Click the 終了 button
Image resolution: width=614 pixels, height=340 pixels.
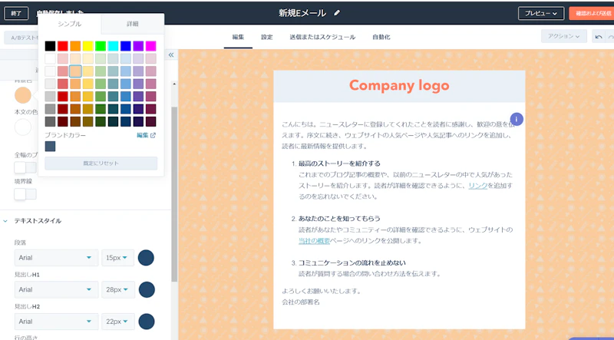[x=16, y=13]
